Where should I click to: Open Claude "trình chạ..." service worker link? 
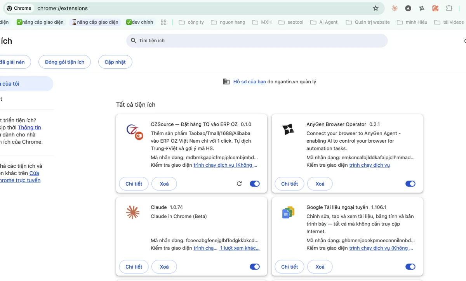(x=205, y=248)
